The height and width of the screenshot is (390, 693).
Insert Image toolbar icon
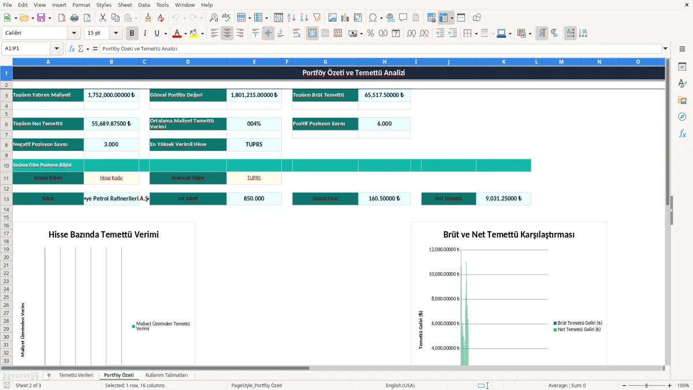tap(333, 18)
